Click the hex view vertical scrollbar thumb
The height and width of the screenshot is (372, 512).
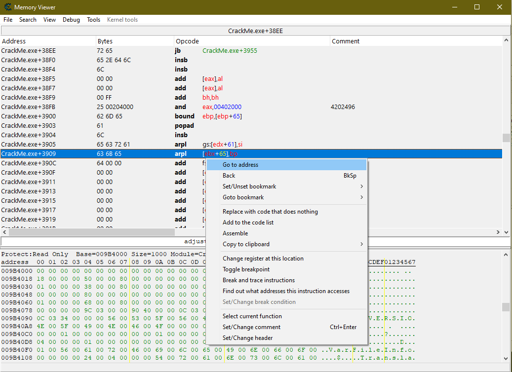(x=506, y=307)
